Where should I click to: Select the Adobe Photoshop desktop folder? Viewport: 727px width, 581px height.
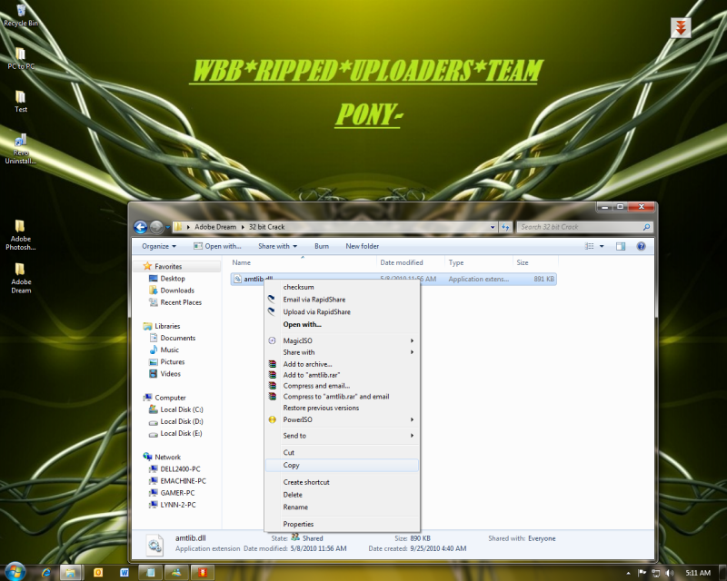pyautogui.click(x=21, y=235)
